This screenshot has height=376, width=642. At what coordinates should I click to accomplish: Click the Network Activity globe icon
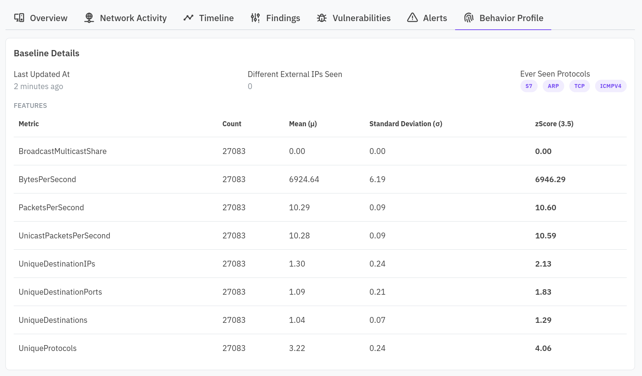point(89,18)
